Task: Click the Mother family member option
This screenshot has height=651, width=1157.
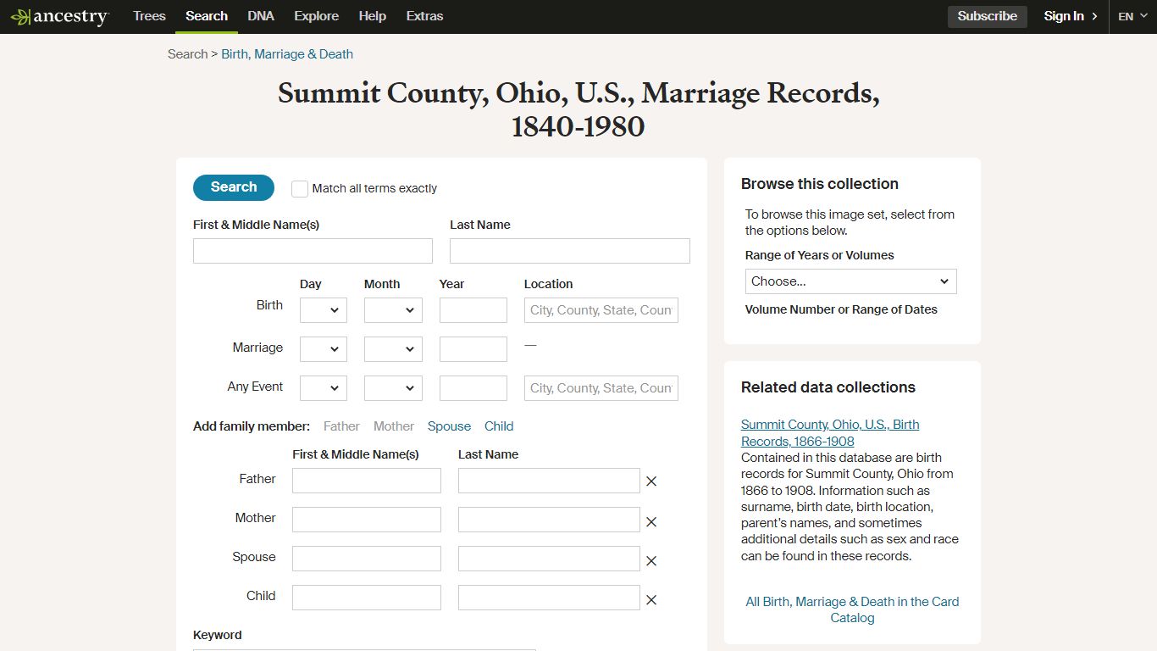Action: [x=394, y=426]
